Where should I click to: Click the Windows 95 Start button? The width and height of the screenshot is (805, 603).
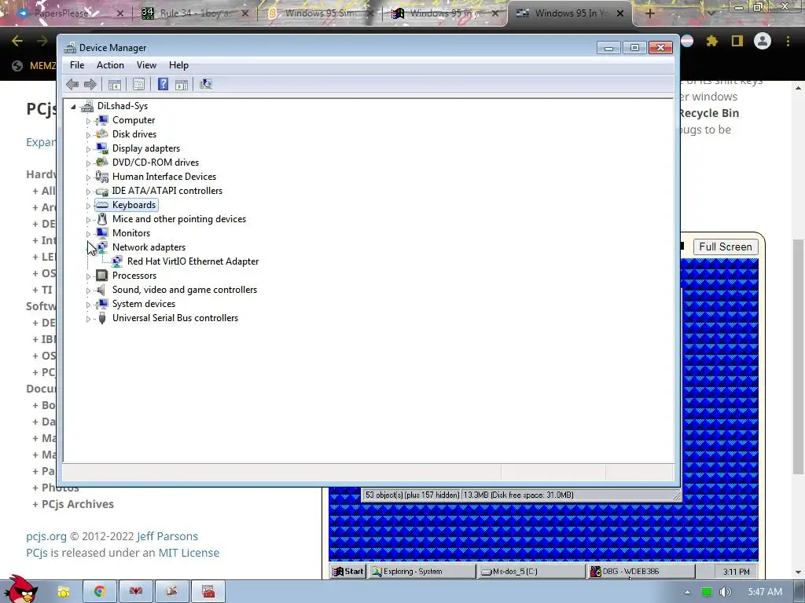(347, 572)
